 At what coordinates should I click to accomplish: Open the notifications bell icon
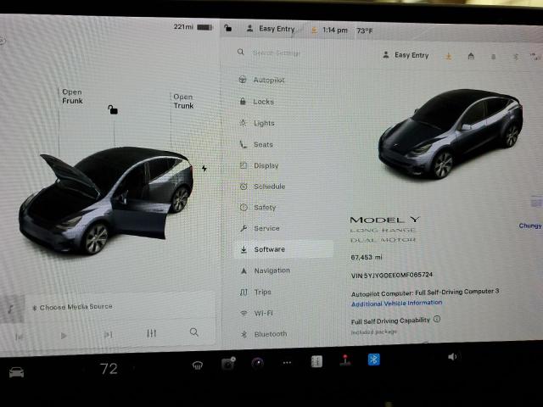(x=494, y=57)
